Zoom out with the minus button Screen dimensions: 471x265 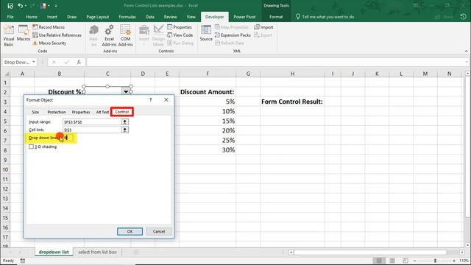(415, 261)
